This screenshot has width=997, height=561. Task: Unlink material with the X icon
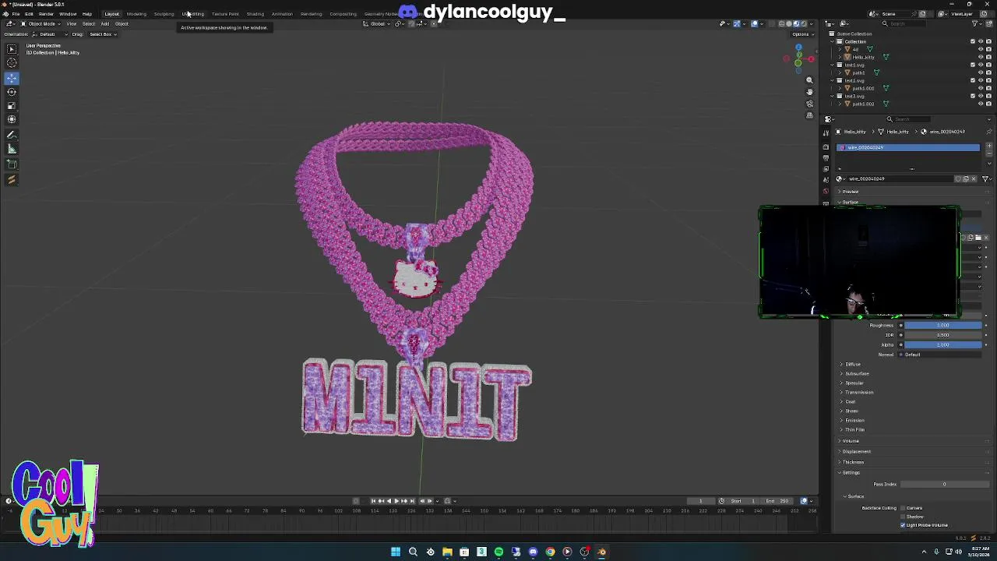pos(974,178)
